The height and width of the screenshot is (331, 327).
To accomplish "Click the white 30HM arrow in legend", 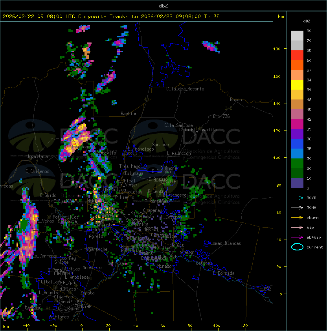I will (x=297, y=208).
